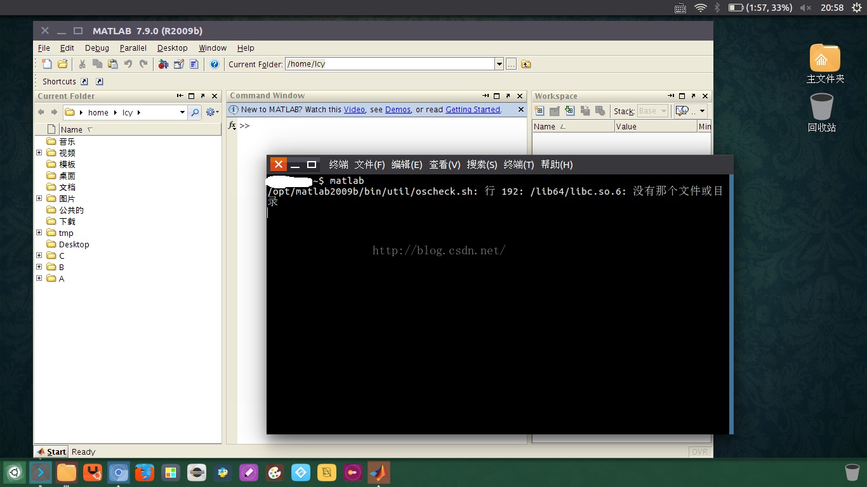Click the fx function browser icon
Viewport: 867px width, 487px height.
(232, 126)
